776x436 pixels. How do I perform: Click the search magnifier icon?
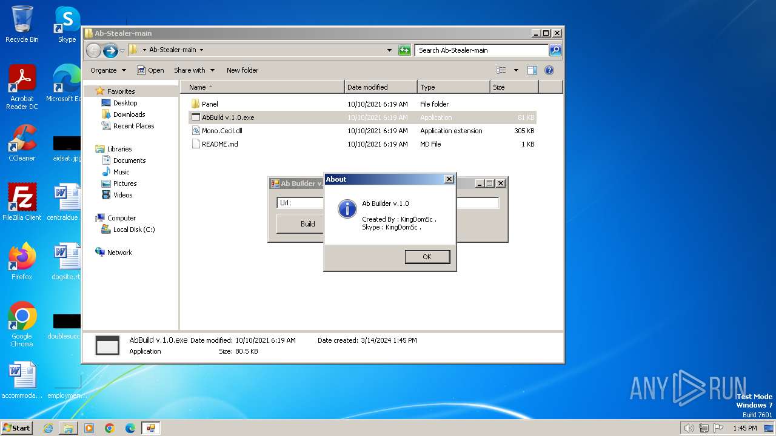(x=555, y=50)
